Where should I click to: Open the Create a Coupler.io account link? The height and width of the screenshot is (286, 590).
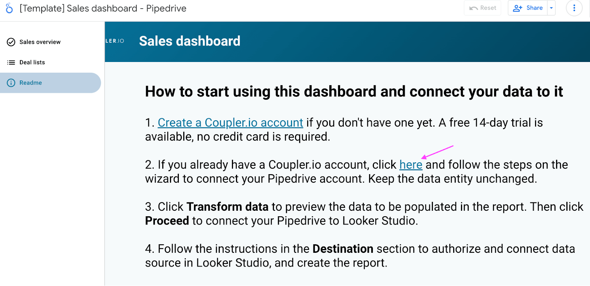point(230,123)
